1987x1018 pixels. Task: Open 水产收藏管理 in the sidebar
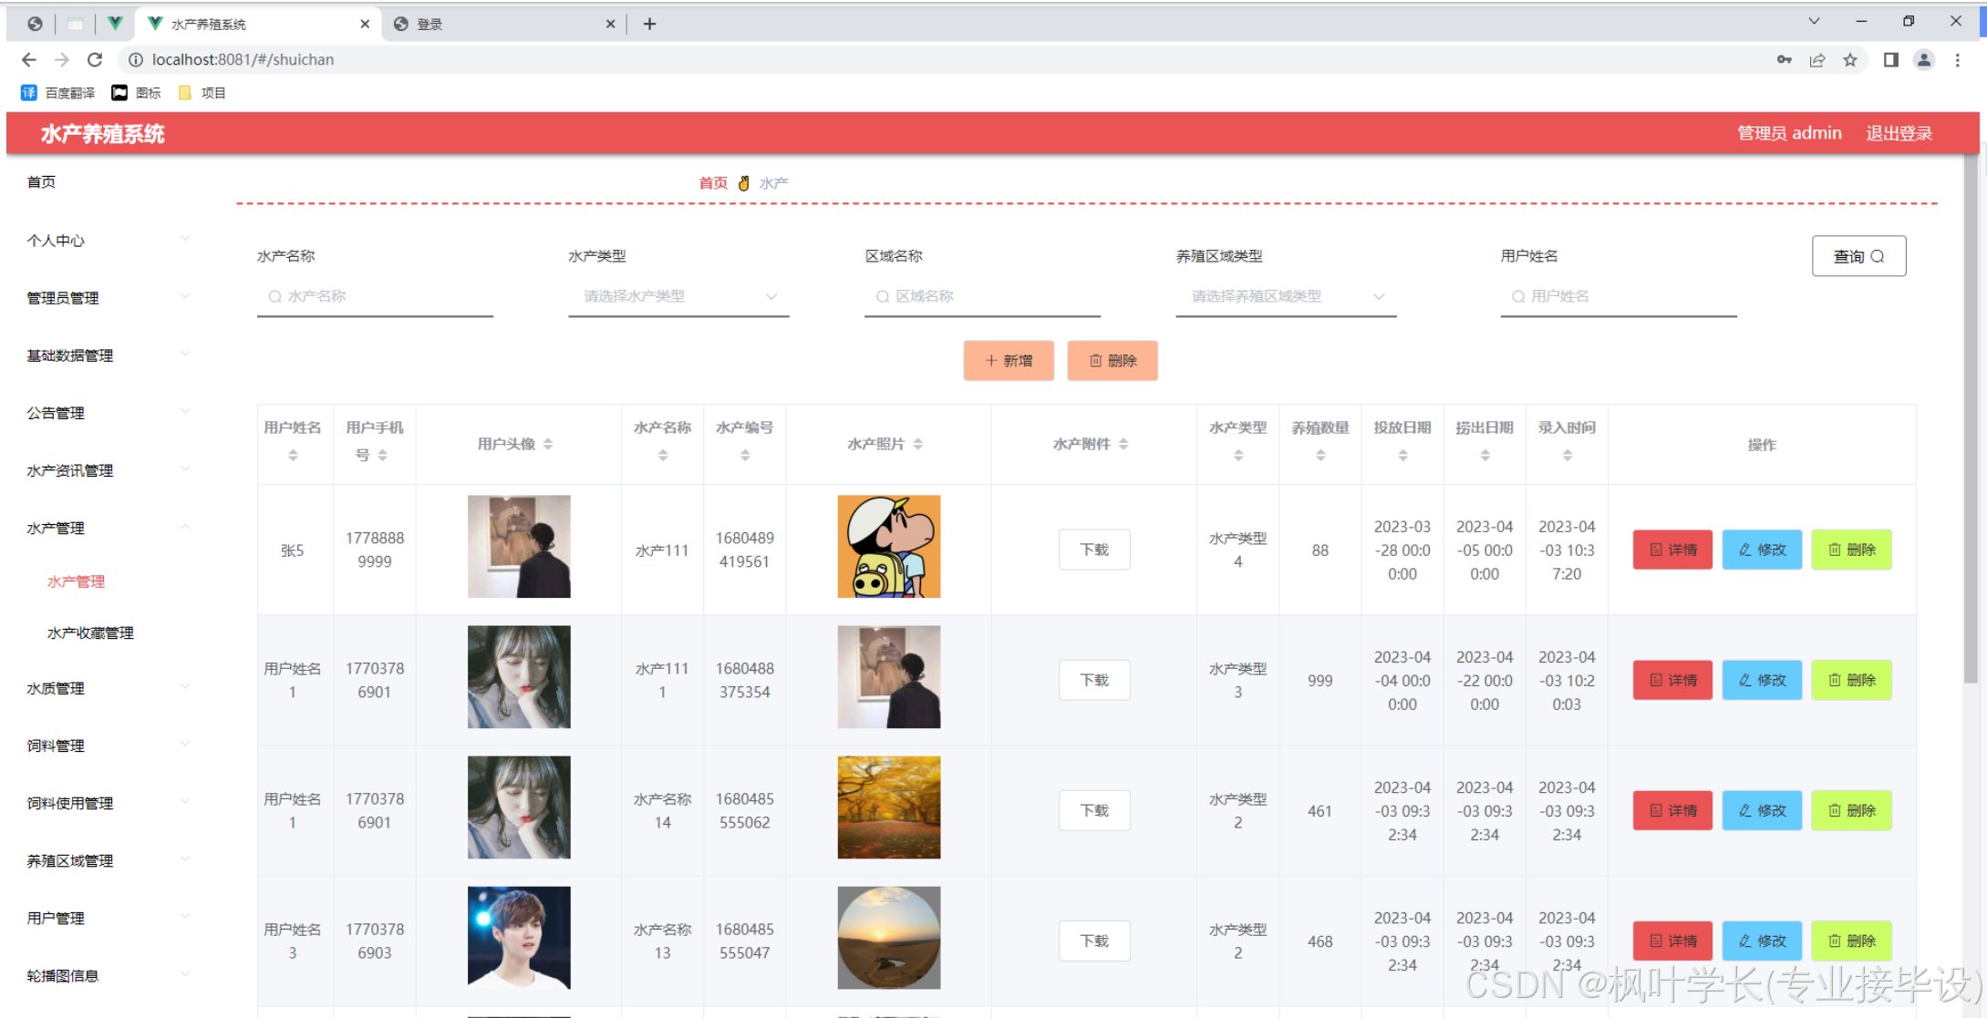click(x=90, y=632)
